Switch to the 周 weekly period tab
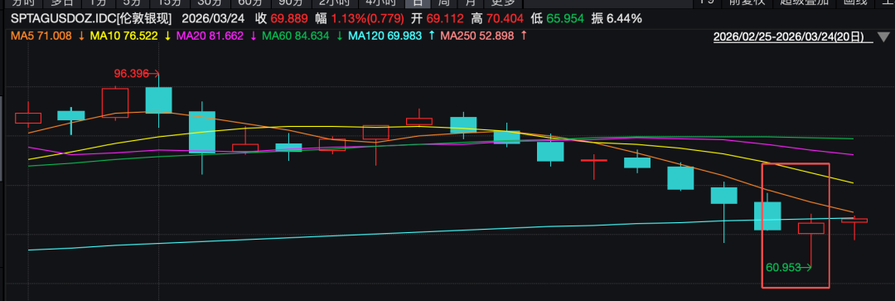 click(x=444, y=2)
